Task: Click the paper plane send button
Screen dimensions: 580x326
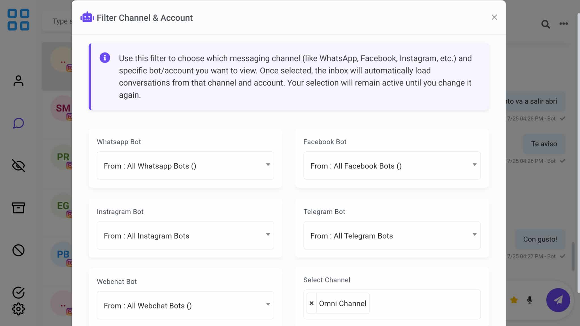Action: click(558, 300)
